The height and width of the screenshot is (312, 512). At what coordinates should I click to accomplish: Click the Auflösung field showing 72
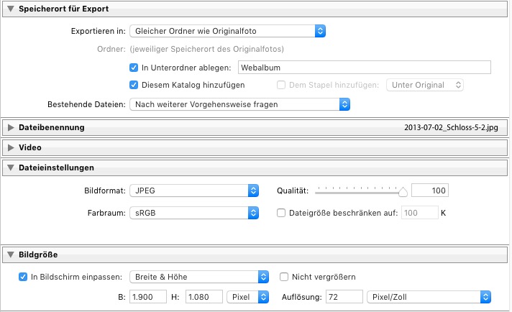point(343,296)
